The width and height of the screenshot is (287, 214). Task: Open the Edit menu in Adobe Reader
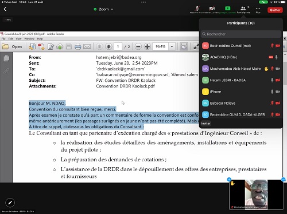pos(10,39)
